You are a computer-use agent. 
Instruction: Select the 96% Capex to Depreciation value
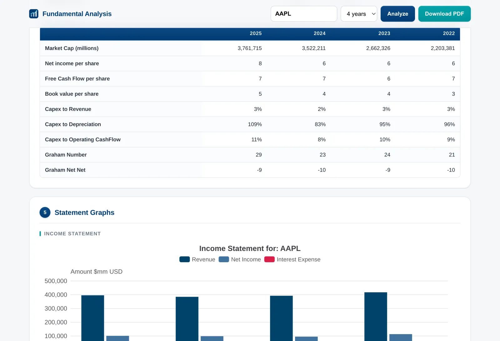(x=449, y=124)
